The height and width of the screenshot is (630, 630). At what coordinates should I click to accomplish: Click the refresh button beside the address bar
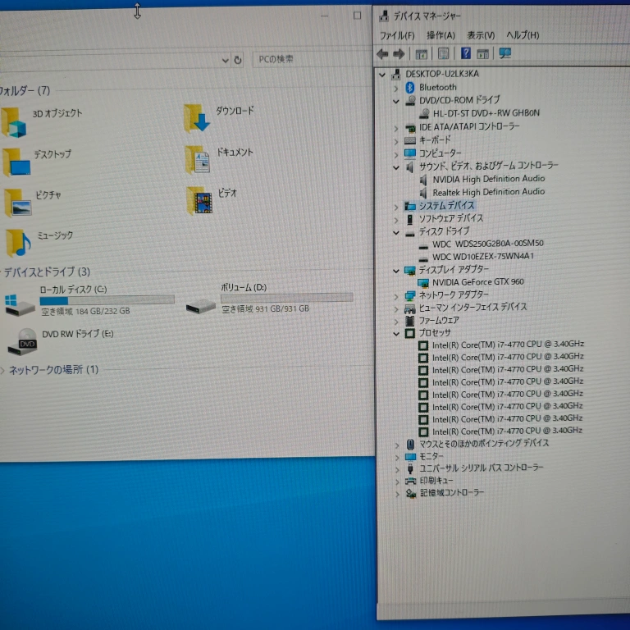pos(238,60)
